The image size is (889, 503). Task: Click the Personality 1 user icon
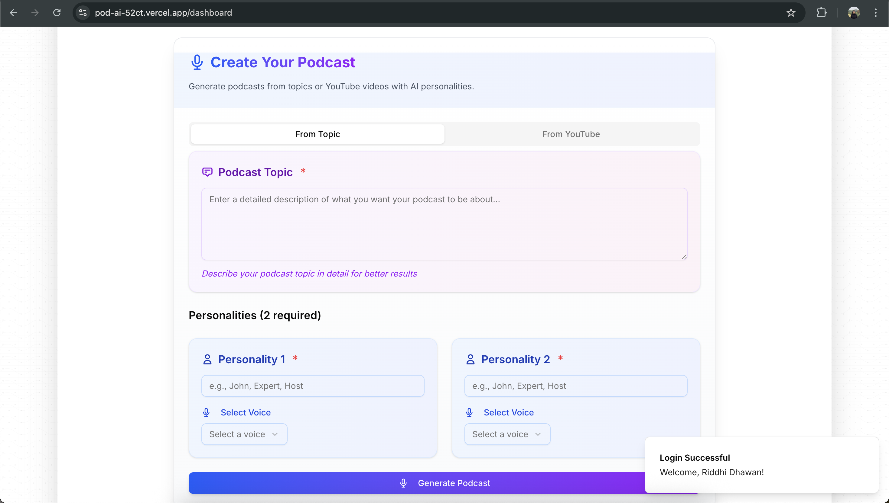coord(207,359)
